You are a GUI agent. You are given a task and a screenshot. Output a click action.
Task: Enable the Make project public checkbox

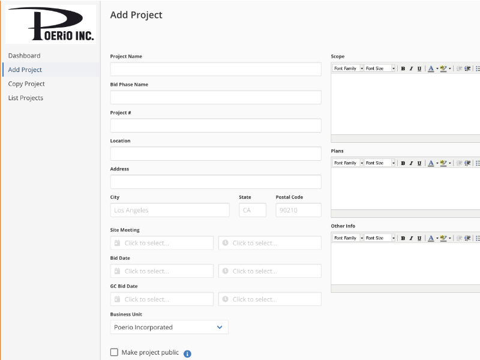pos(113,352)
